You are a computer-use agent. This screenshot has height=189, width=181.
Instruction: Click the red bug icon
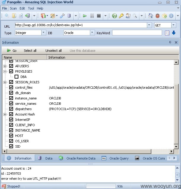click(x=158, y=16)
